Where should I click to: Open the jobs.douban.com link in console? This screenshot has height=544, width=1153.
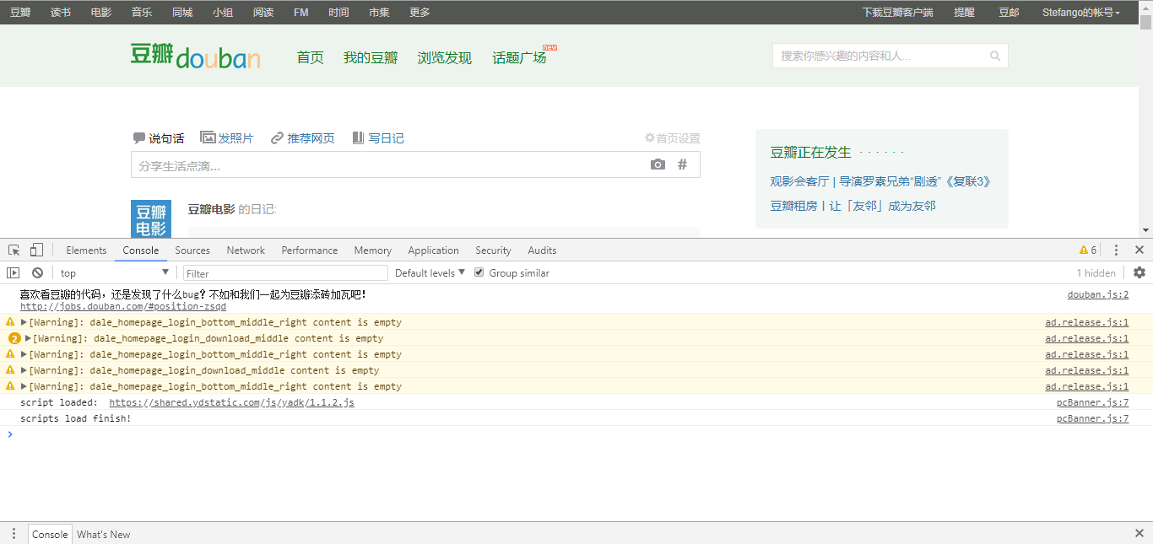(x=123, y=307)
